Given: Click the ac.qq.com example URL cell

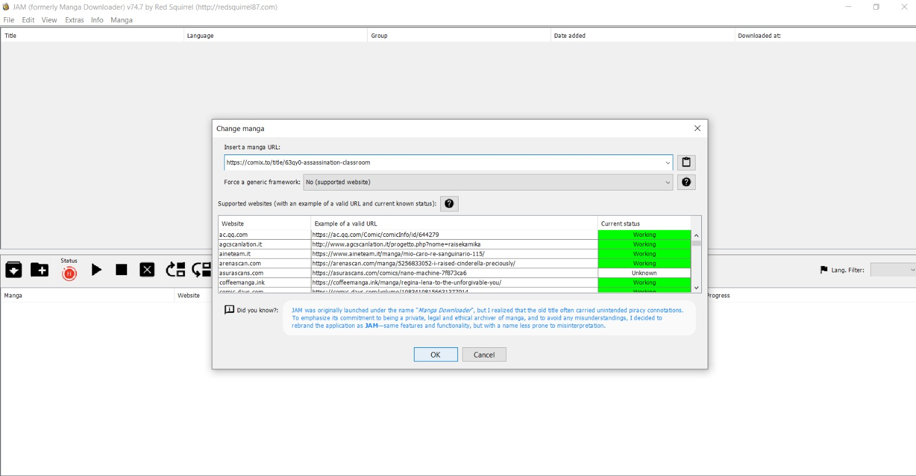Looking at the screenshot, I should [454, 235].
